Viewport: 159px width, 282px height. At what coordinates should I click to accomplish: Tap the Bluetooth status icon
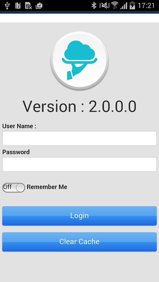point(94,6)
